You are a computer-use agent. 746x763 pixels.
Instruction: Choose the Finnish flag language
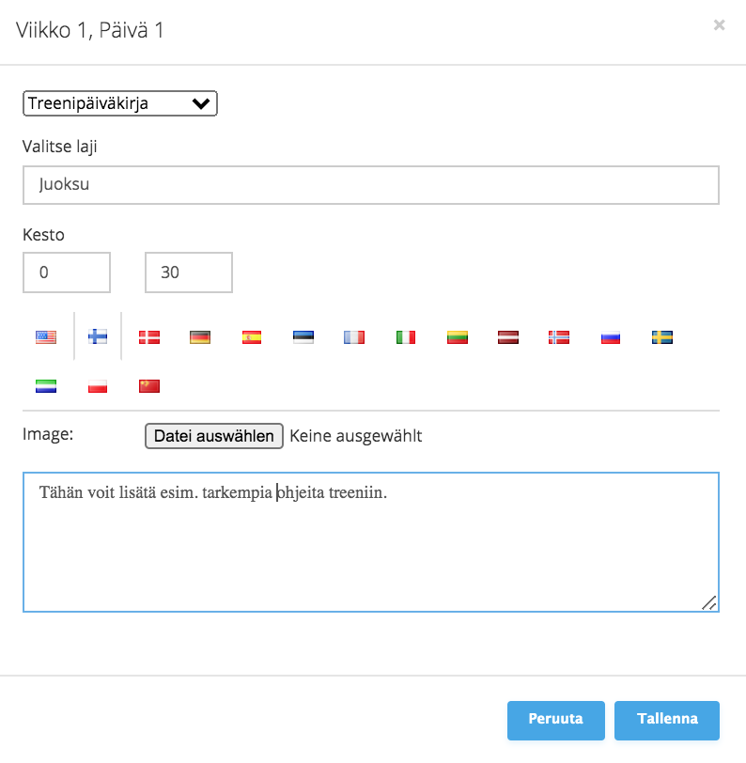[98, 336]
